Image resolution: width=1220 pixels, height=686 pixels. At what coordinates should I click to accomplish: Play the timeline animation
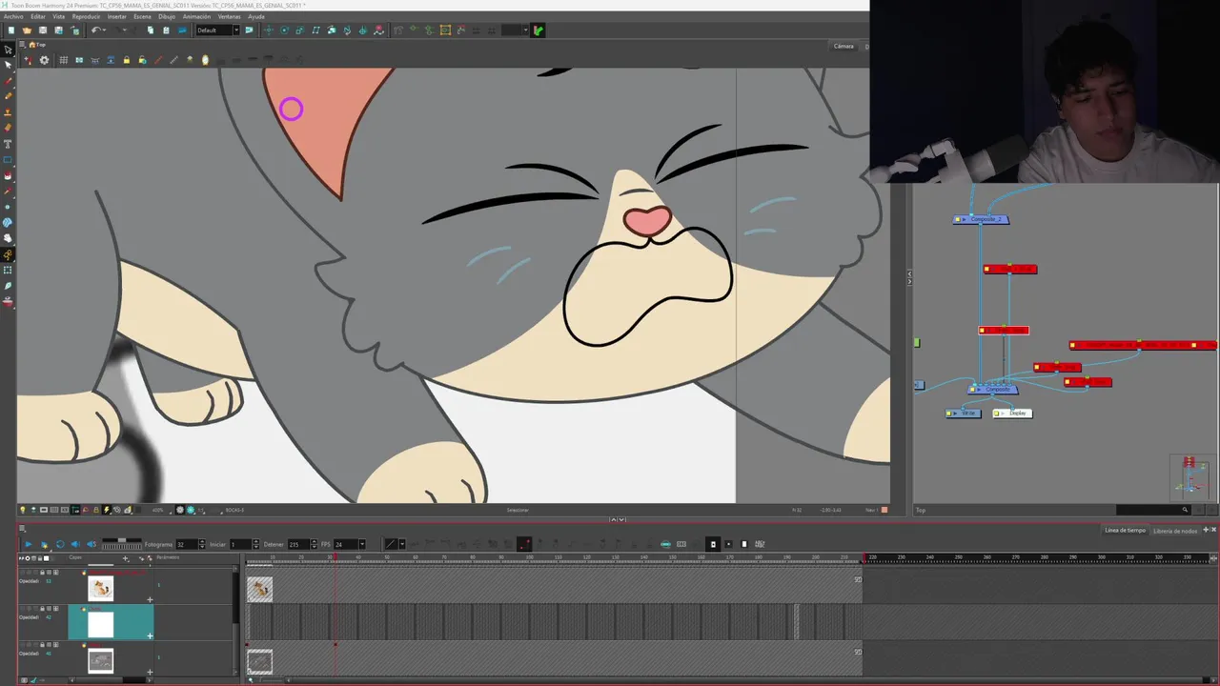coord(27,544)
